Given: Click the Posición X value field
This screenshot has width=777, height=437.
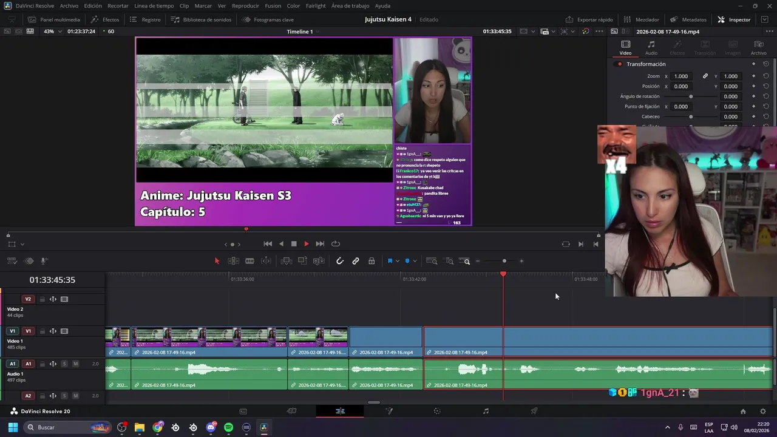Looking at the screenshot, I should (681, 86).
